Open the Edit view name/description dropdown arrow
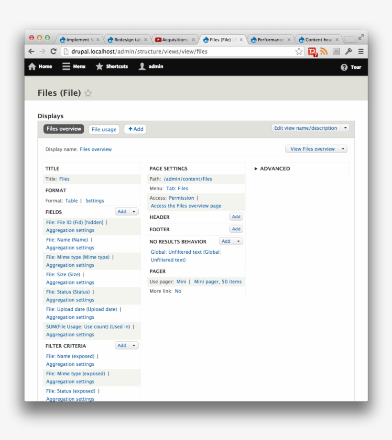This screenshot has height=440, width=392. [346, 128]
